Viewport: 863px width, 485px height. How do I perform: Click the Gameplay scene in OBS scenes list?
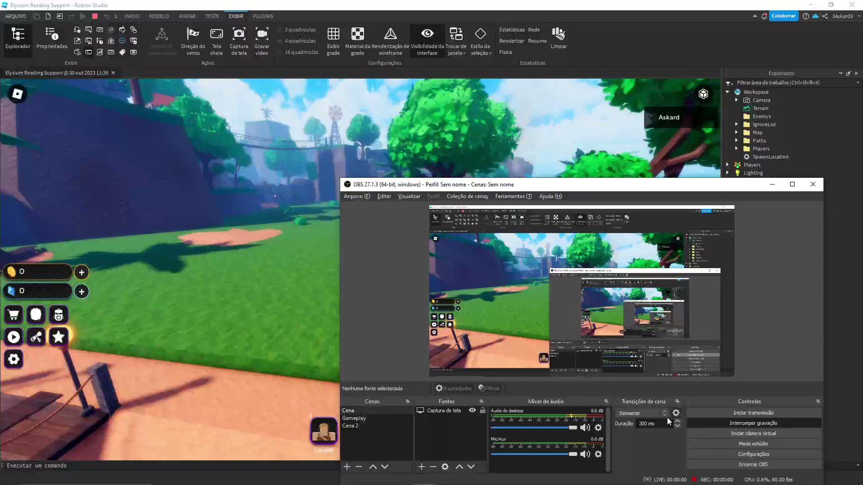click(x=354, y=418)
